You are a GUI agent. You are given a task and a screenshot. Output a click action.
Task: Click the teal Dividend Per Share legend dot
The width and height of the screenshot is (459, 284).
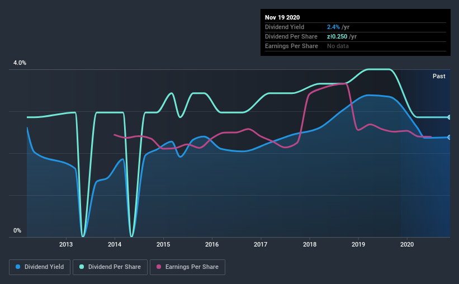click(82, 267)
